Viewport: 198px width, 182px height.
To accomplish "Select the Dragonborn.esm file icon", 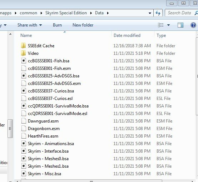I will click(x=24, y=129).
